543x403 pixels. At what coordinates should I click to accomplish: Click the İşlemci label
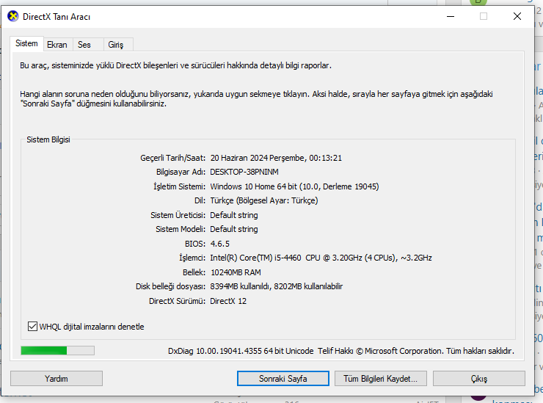pyautogui.click(x=192, y=258)
